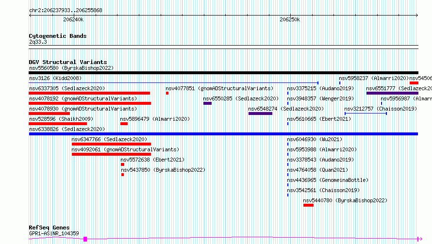Select nsv528596 (Shaikh2009) label
The width and height of the screenshot is (432, 244).
(x=61, y=119)
